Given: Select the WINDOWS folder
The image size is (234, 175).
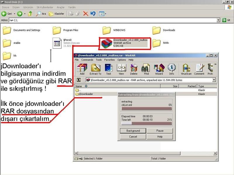Looking at the screenshot, I should tap(114, 30).
